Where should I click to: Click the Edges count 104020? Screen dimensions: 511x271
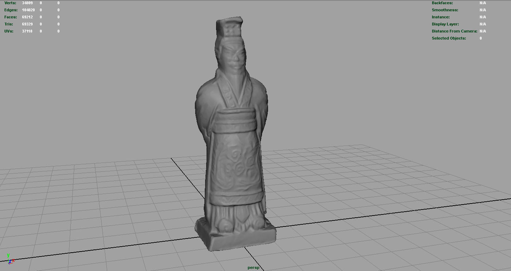pos(28,10)
